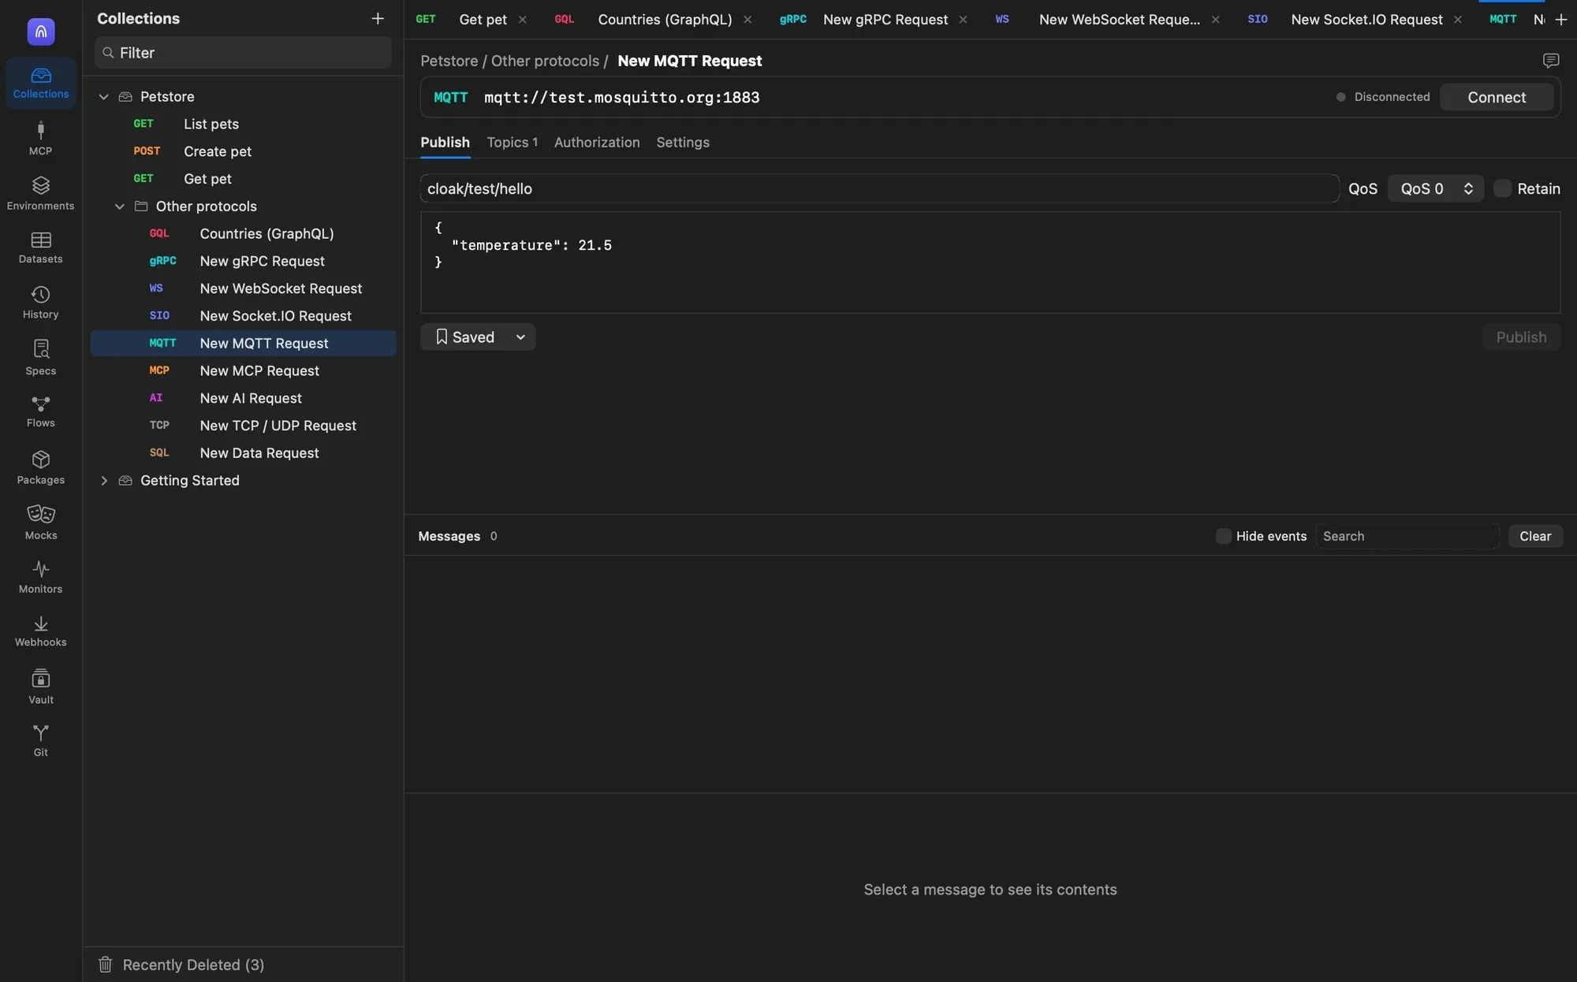This screenshot has height=982, width=1577.
Task: Open the Datasets sidebar section
Action: (x=40, y=247)
